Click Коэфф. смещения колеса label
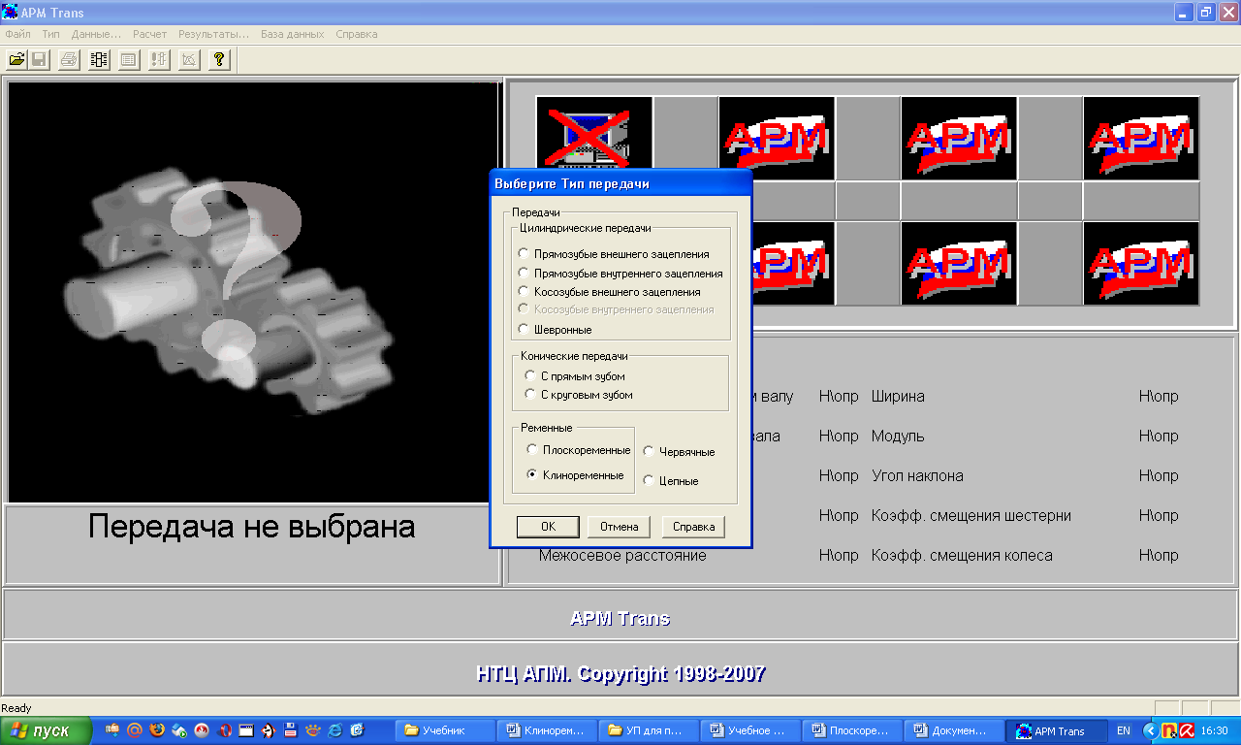Image resolution: width=1241 pixels, height=745 pixels. (962, 556)
